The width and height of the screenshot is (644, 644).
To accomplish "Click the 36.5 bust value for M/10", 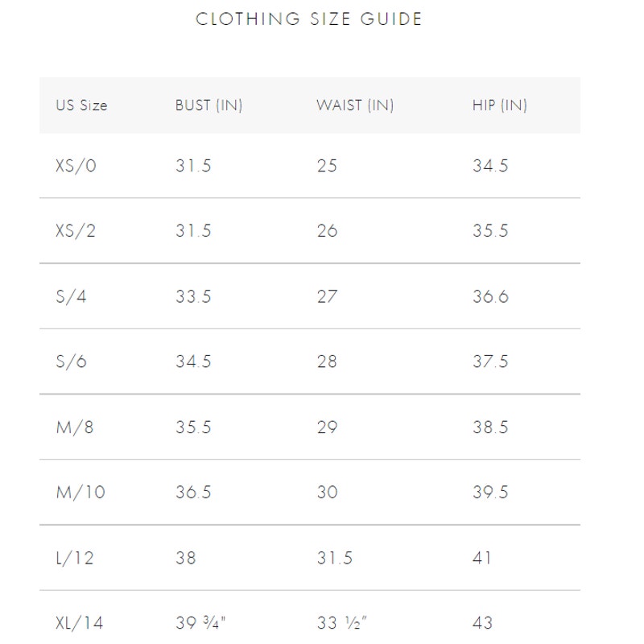I will pyautogui.click(x=193, y=492).
